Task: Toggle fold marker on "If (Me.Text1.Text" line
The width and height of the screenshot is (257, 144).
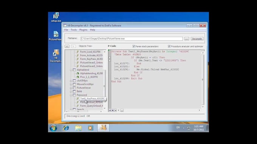Action: click(x=110, y=61)
